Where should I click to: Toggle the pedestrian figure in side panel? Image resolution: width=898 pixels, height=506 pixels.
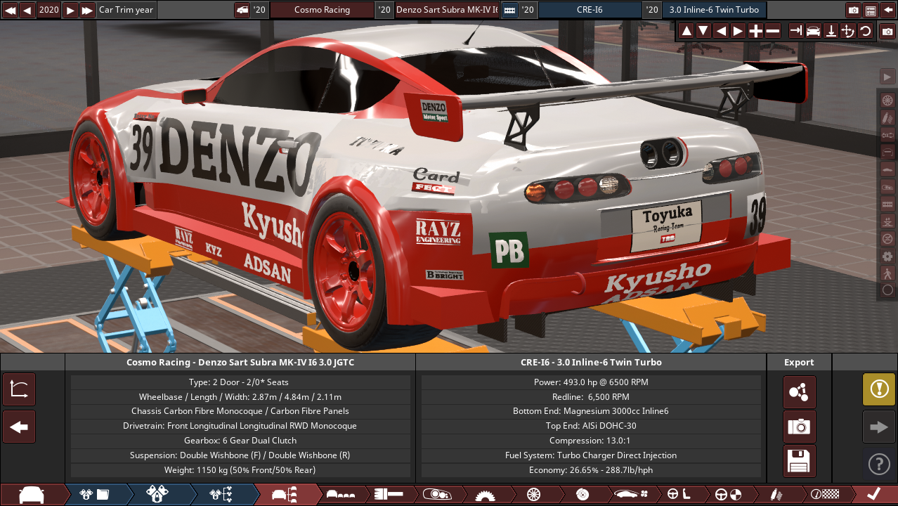pos(887,273)
